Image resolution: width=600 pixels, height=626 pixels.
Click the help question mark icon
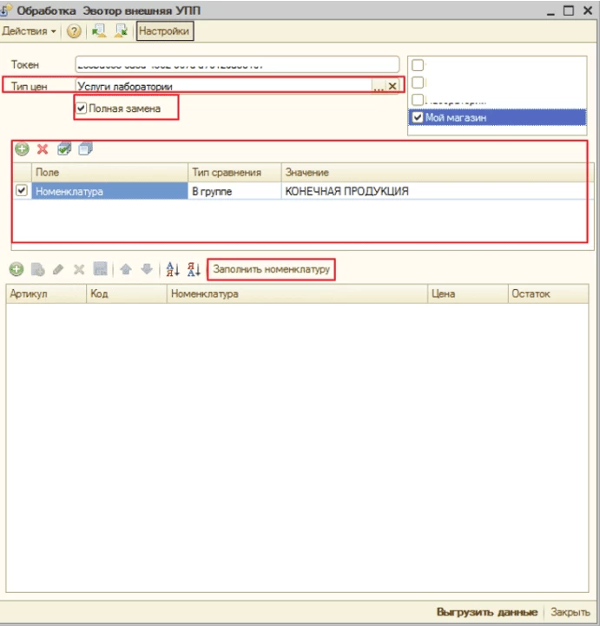click(x=74, y=31)
